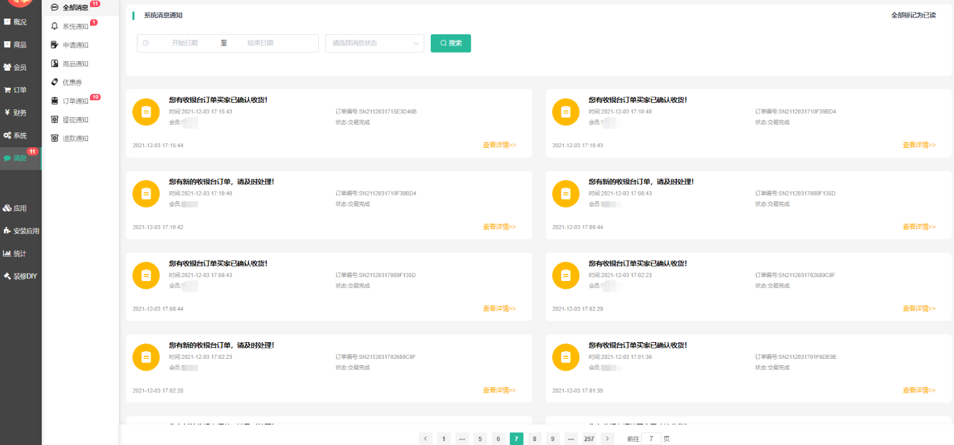Click the 商品通知 icon in submenu
954x445 pixels.
55,64
